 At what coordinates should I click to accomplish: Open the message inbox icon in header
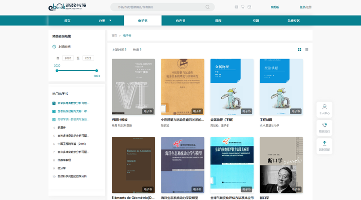click(249, 7)
